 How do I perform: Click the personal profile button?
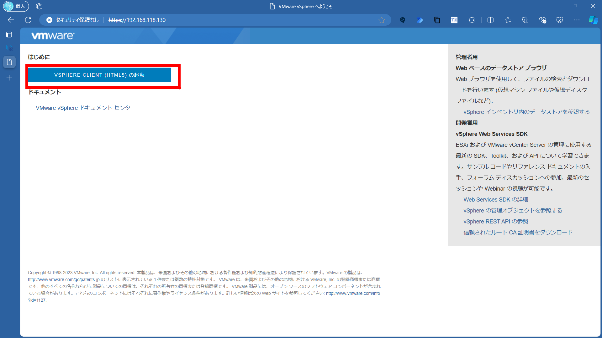point(16,6)
